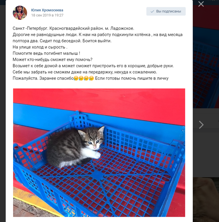Click the checkmark icon inside subscription button
The image size is (219, 222).
tap(152, 12)
